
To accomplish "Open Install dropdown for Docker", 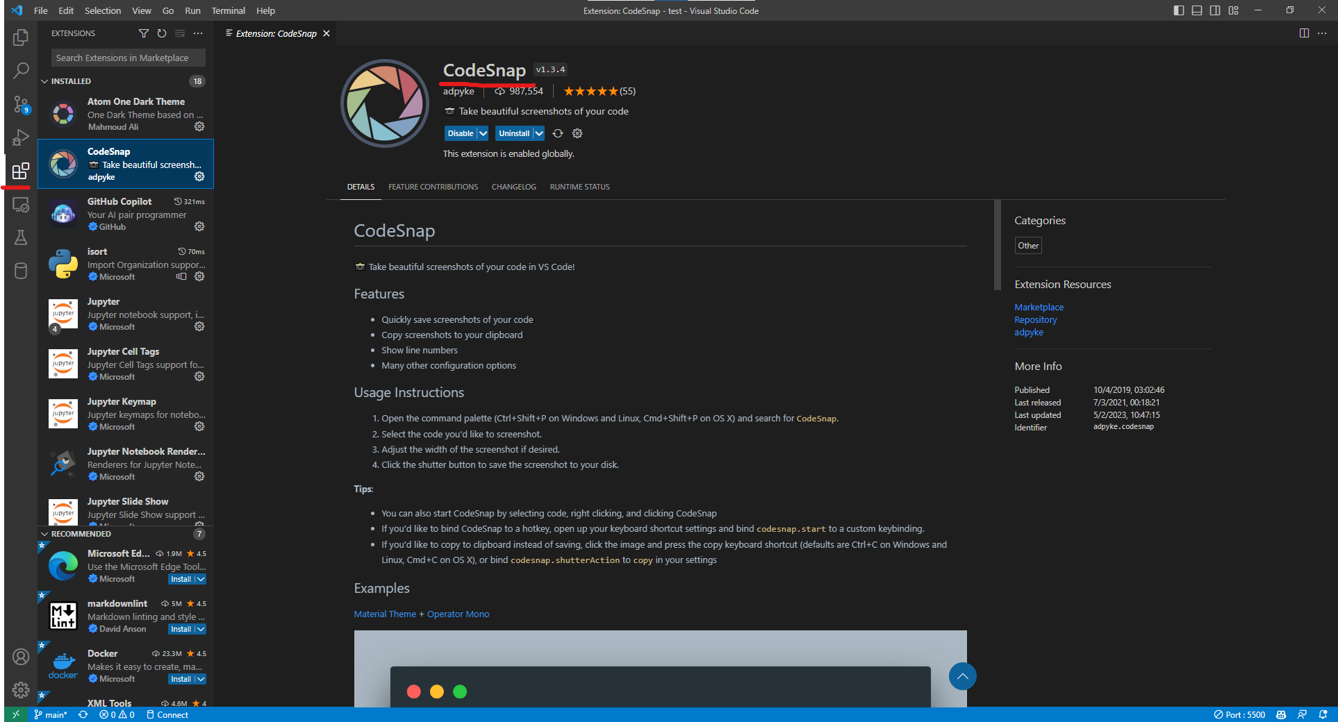I will tap(201, 679).
